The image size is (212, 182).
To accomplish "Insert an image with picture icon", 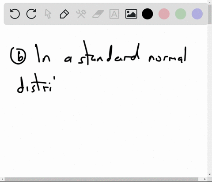I will [131, 14].
